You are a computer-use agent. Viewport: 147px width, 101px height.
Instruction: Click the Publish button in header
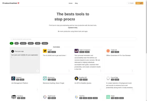pos(131,3)
